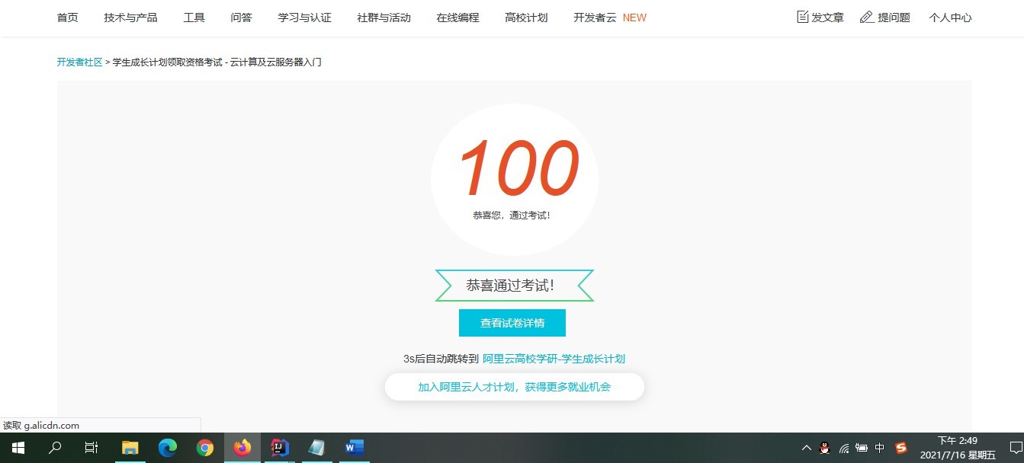Click the QQ penguin tray icon
Screen dimensions: 1024x463
(824, 448)
